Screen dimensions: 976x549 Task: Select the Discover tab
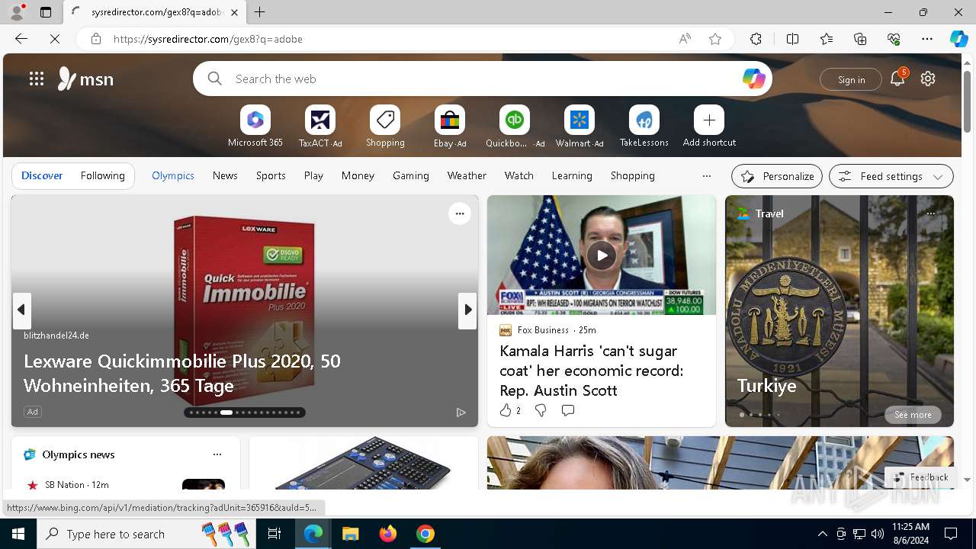pos(42,175)
